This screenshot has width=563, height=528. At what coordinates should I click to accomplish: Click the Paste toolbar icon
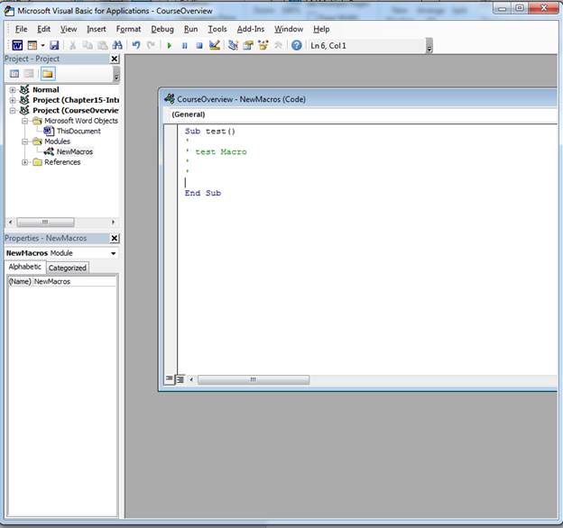102,45
